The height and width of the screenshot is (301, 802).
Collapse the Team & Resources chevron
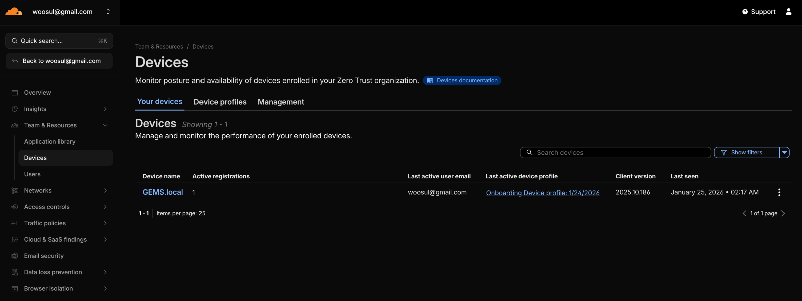(105, 125)
